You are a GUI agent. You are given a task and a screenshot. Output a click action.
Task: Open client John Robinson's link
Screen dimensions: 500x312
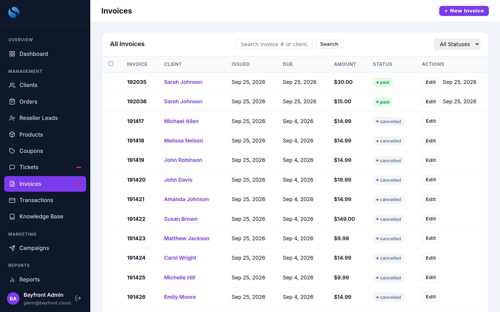point(183,160)
